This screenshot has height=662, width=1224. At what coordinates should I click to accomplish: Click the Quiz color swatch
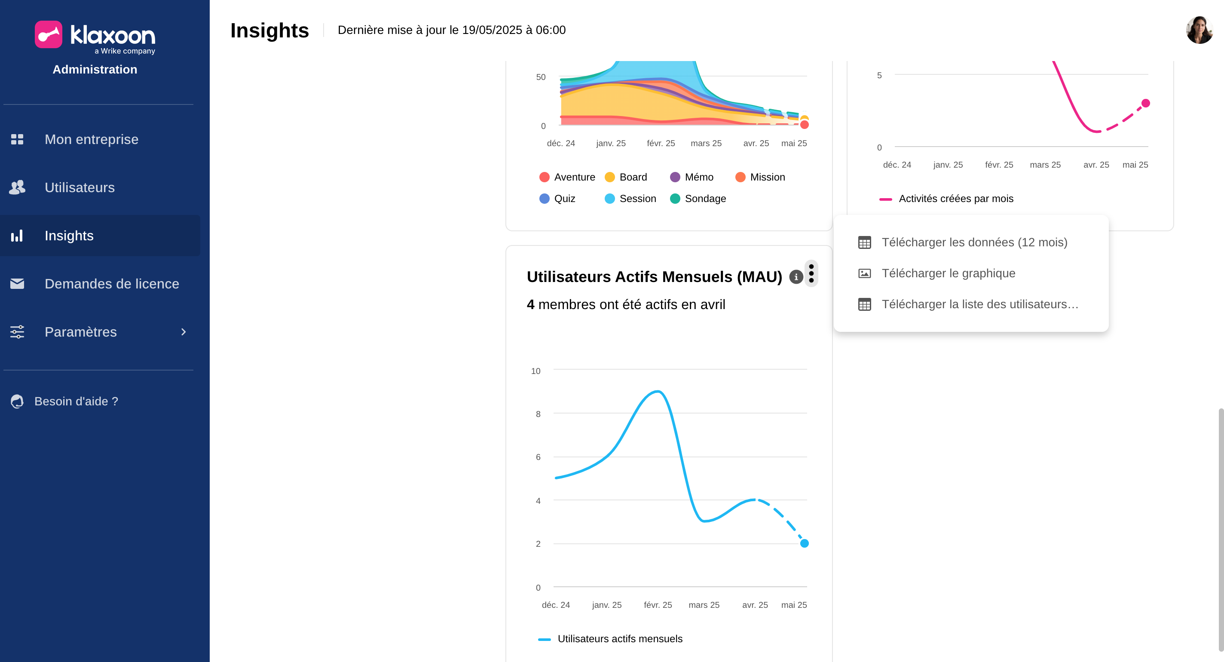click(x=545, y=199)
